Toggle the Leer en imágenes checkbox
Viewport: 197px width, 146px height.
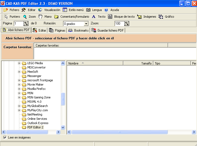pyautogui.click(x=5, y=137)
